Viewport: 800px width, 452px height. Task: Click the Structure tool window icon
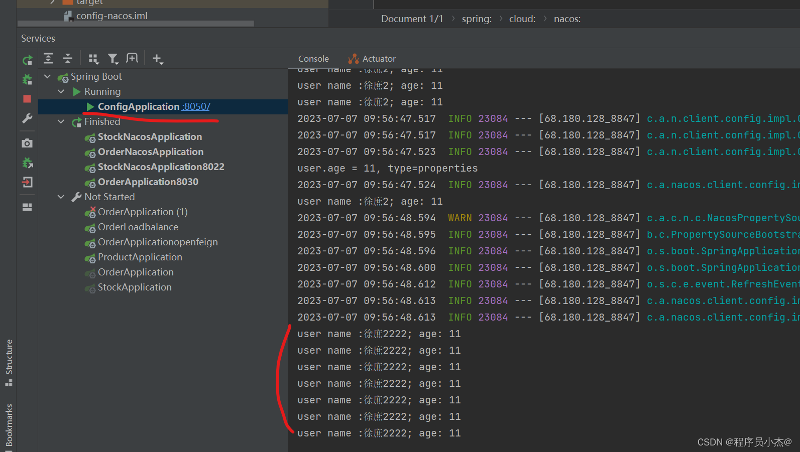[9, 383]
